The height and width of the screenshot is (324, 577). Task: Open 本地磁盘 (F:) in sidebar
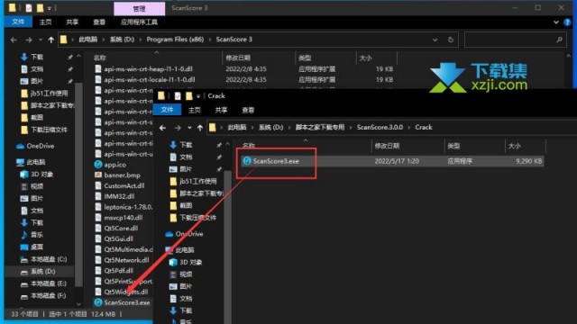(x=43, y=296)
